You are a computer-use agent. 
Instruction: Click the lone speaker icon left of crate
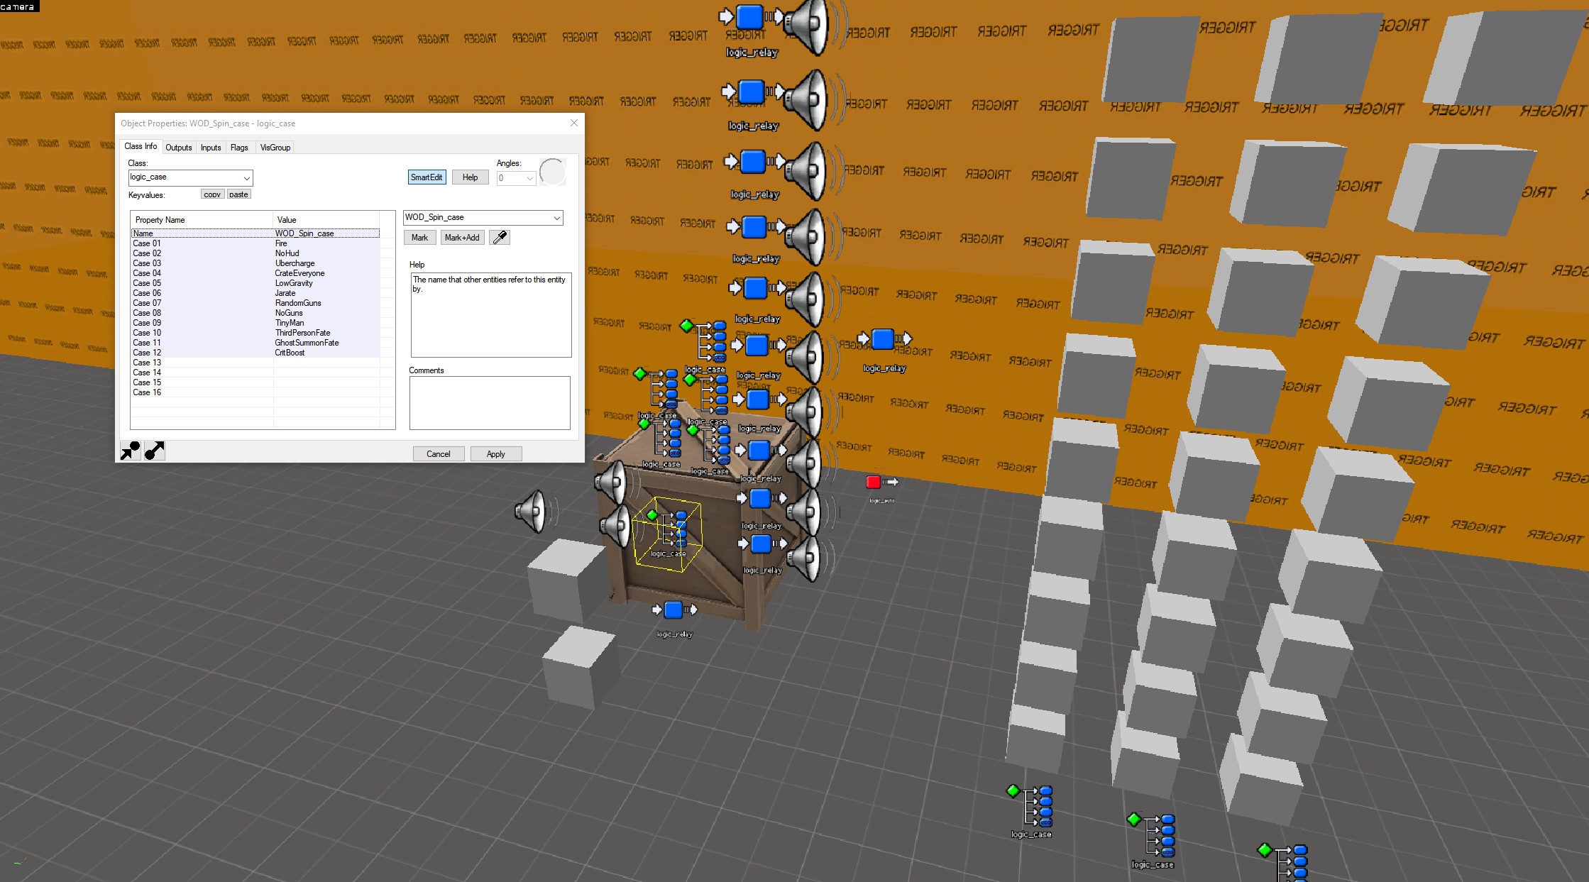point(532,511)
